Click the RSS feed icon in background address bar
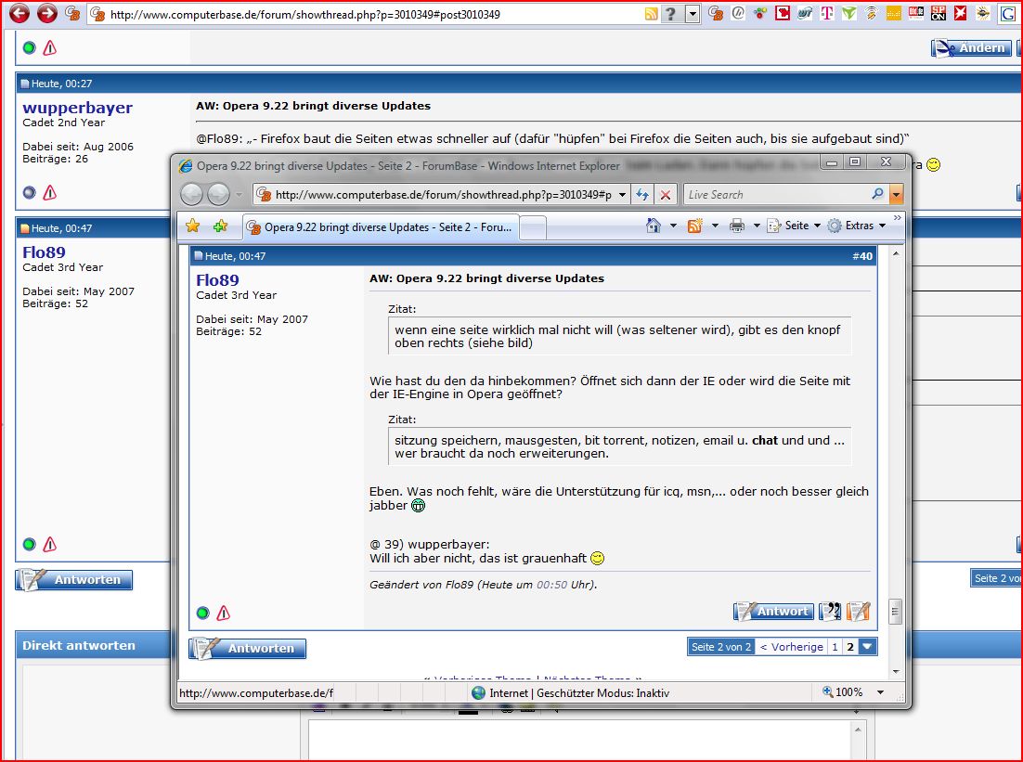The width and height of the screenshot is (1023, 762). pos(651,14)
